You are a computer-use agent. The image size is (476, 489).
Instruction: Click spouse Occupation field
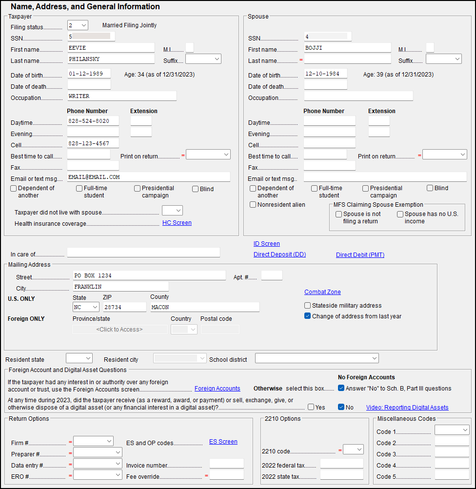359,96
